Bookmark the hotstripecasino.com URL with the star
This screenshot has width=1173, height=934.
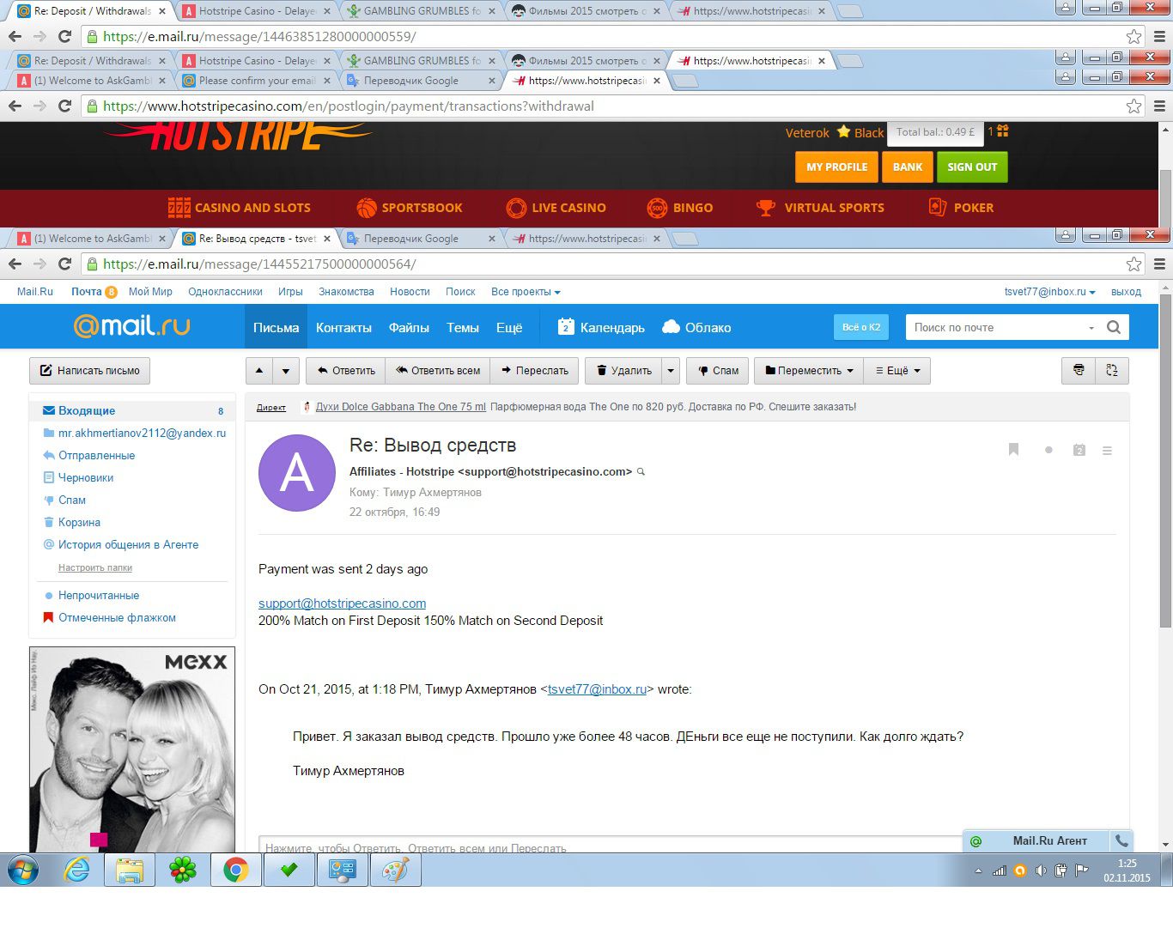(x=1133, y=106)
